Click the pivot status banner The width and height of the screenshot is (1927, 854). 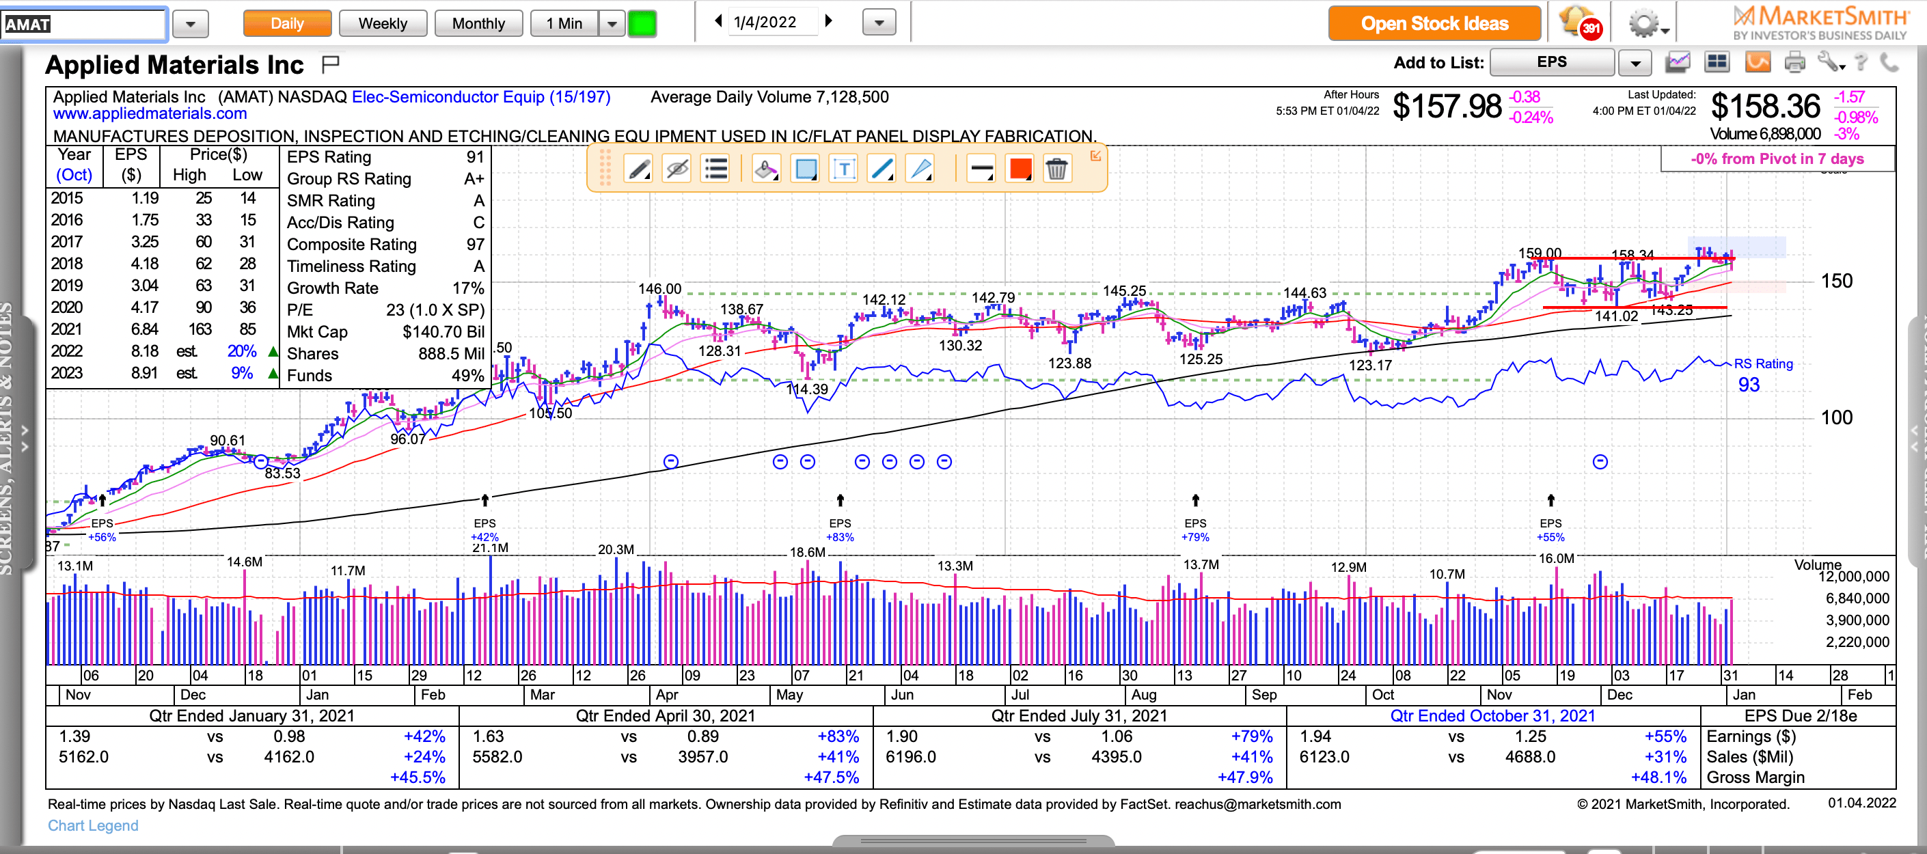tap(1777, 159)
